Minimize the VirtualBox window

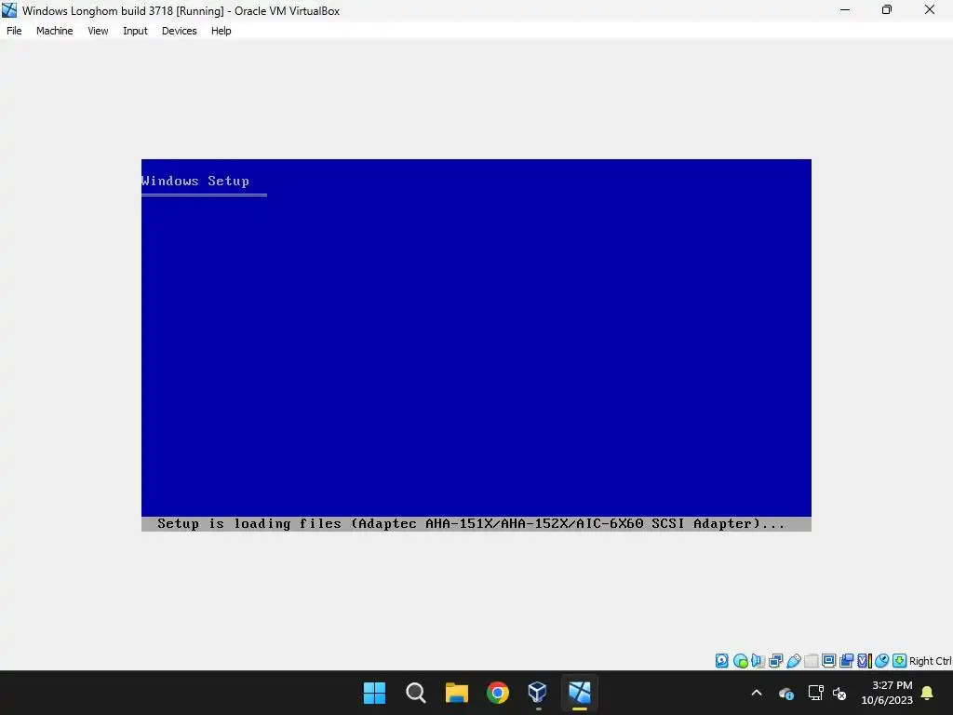845,9
